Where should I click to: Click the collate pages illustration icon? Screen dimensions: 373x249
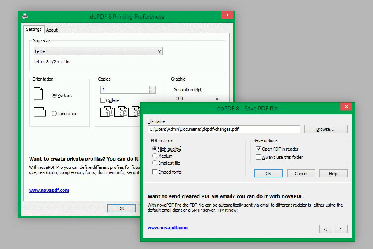pyautogui.click(x=120, y=111)
